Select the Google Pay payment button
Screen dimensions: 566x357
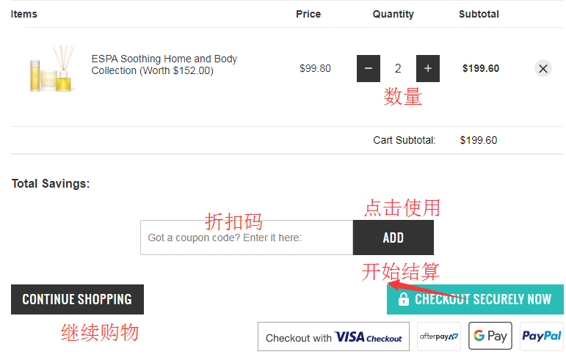coord(490,336)
